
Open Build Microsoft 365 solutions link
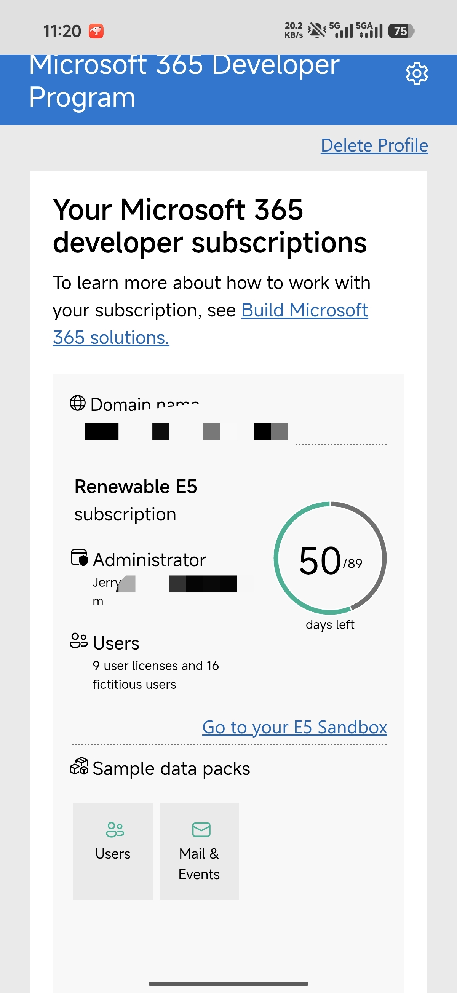[210, 324]
